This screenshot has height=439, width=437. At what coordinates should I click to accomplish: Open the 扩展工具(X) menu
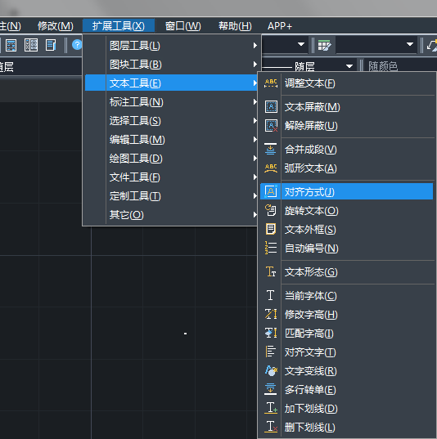tap(119, 26)
